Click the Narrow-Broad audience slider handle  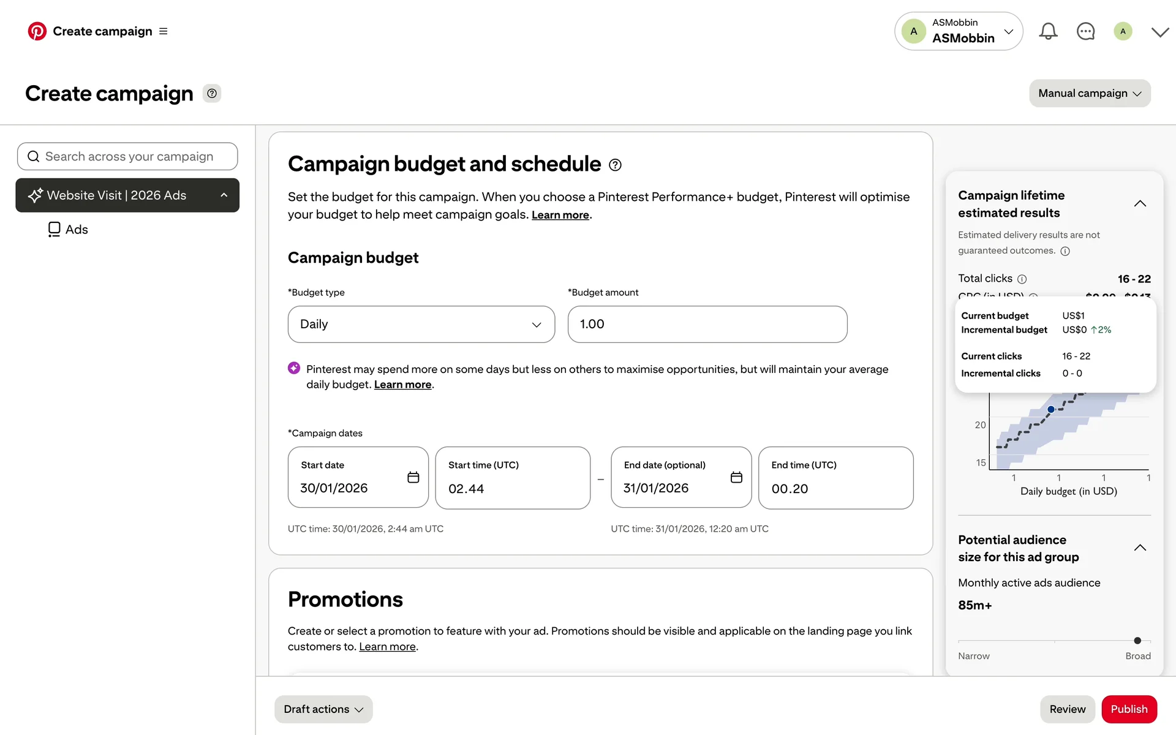[1137, 641]
